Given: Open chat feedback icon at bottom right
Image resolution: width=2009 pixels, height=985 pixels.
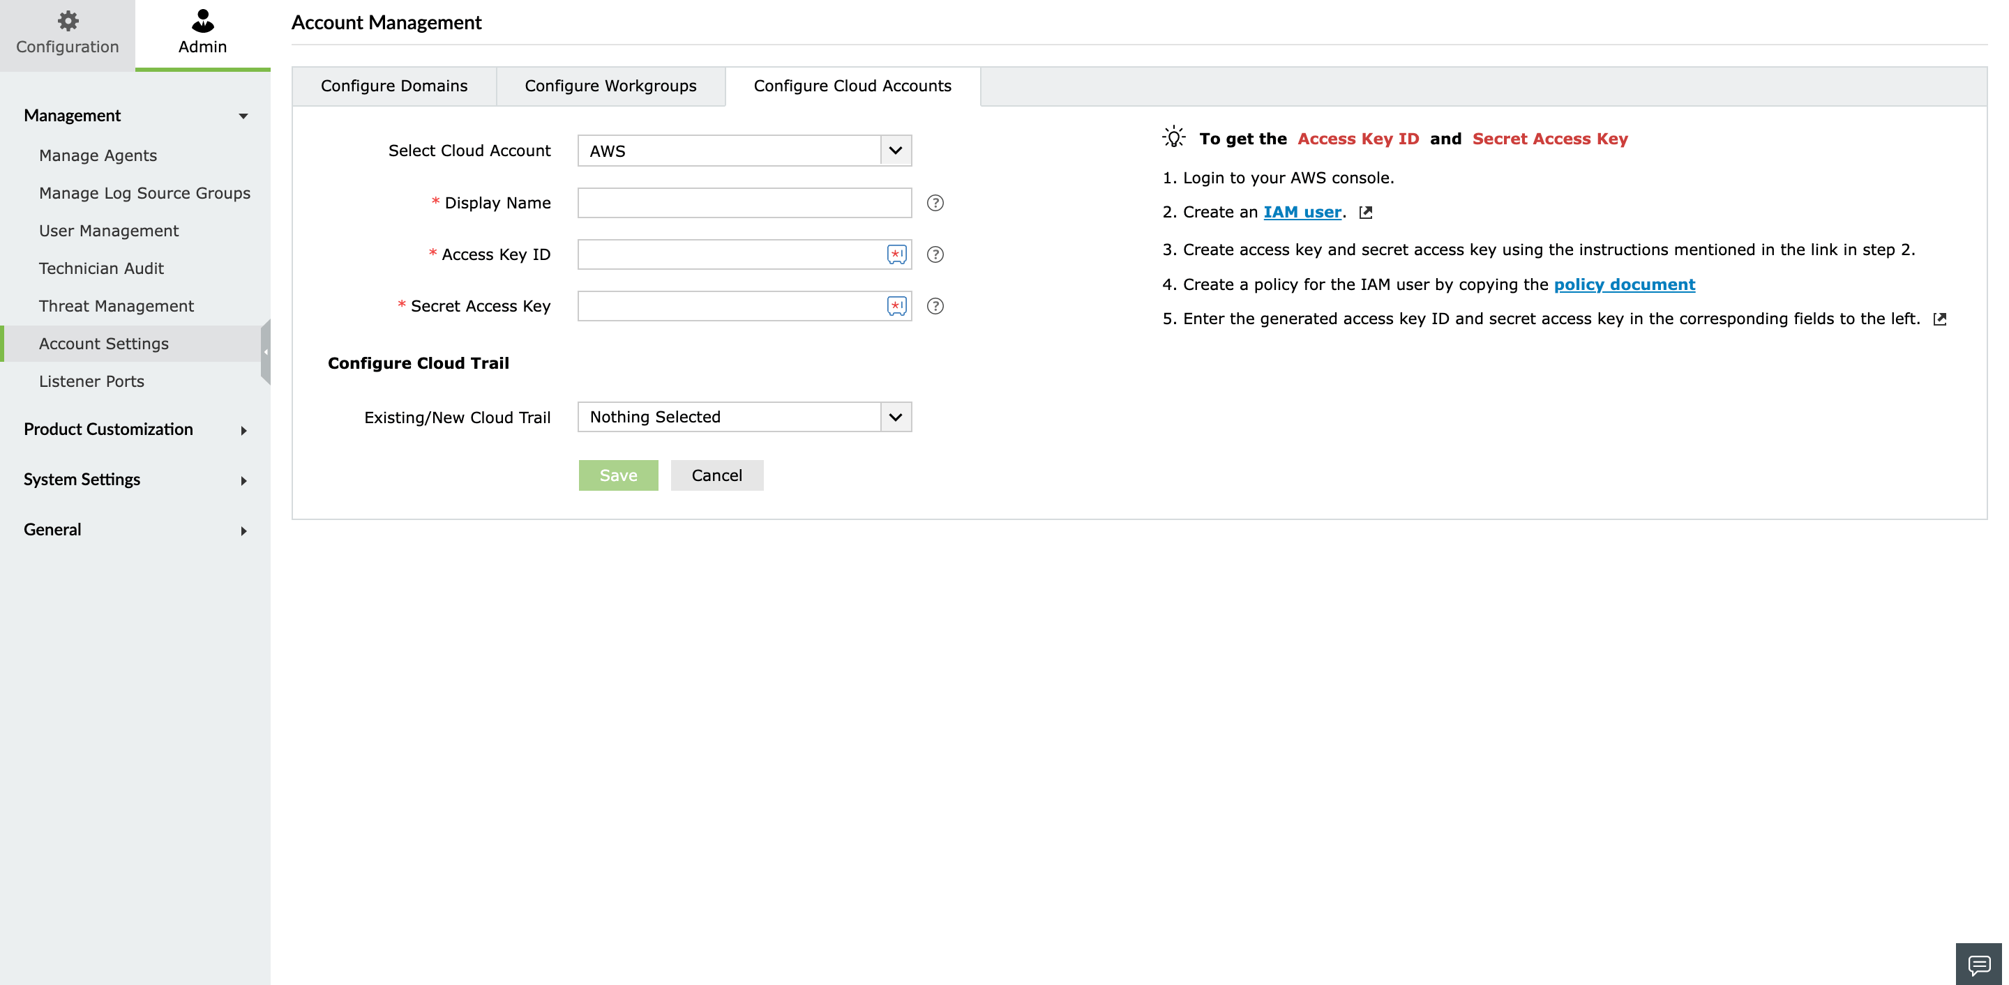Looking at the screenshot, I should pos(1978,965).
